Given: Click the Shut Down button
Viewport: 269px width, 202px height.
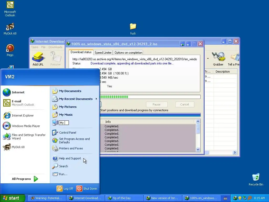Looking at the screenshot, I should (x=87, y=189).
